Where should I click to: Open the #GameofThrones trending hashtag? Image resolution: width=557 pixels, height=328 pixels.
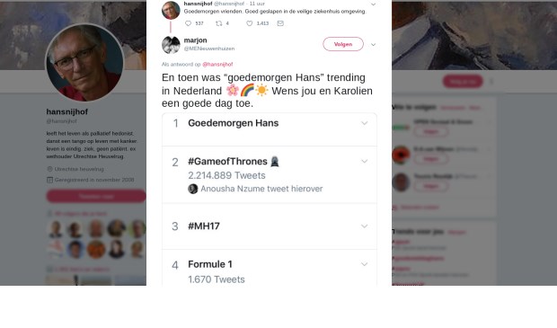click(227, 162)
